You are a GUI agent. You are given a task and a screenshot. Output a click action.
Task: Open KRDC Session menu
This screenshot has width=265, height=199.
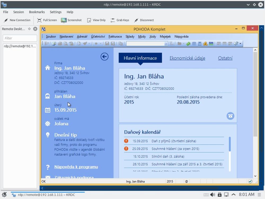coord(19,12)
